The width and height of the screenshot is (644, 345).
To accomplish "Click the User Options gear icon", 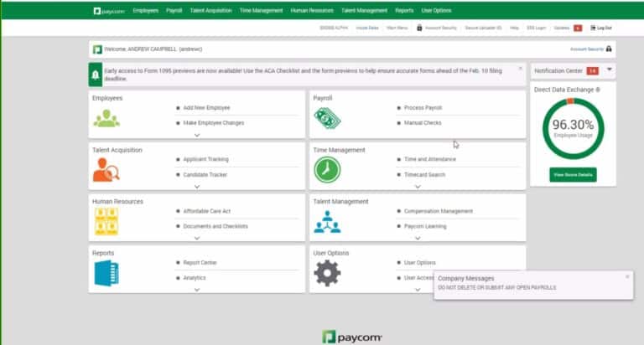I will tap(327, 273).
